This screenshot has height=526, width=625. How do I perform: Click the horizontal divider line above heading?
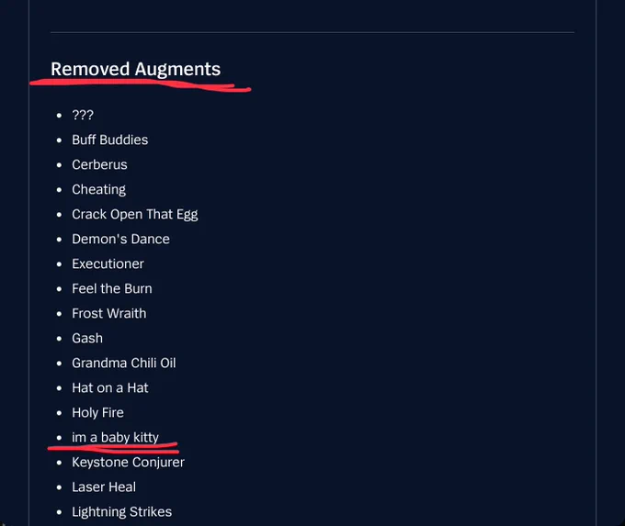pyautogui.click(x=312, y=32)
